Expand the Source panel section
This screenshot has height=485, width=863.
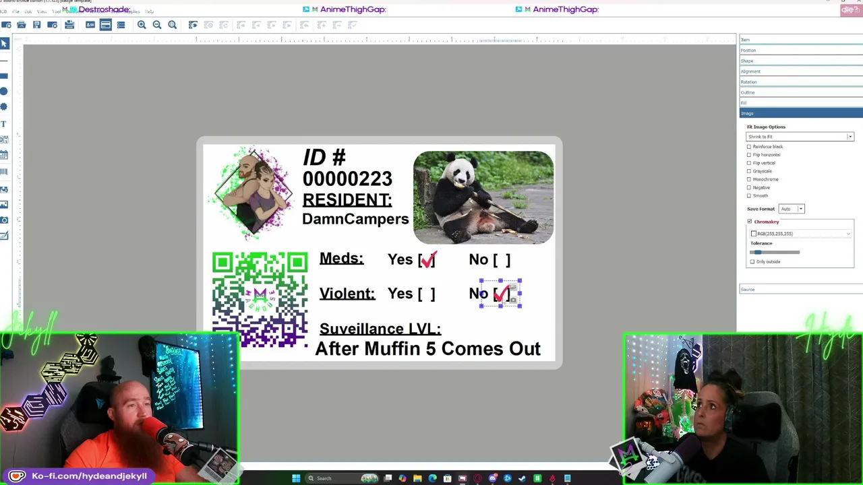tap(801, 290)
